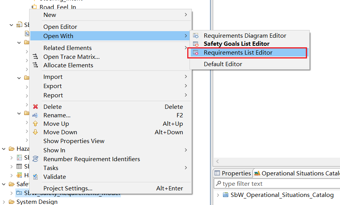Select the System Design folder
This screenshot has width=340, height=205.
37,202
